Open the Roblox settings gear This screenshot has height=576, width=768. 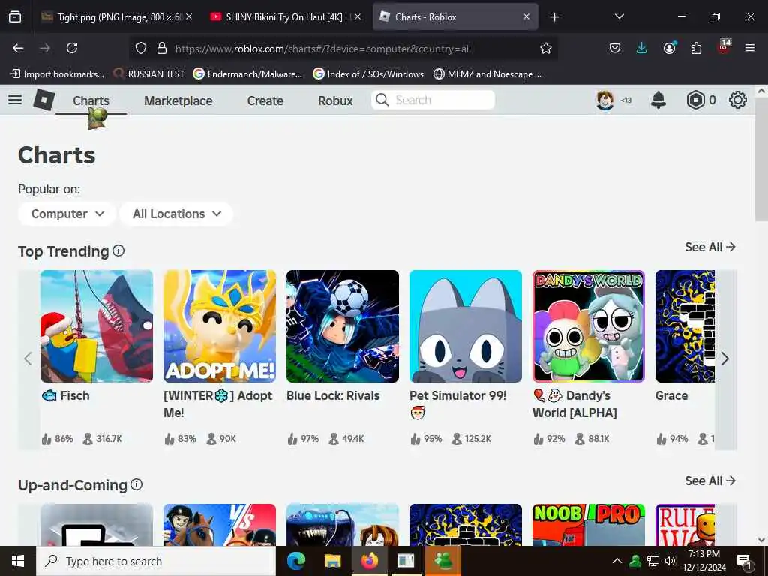(x=738, y=100)
